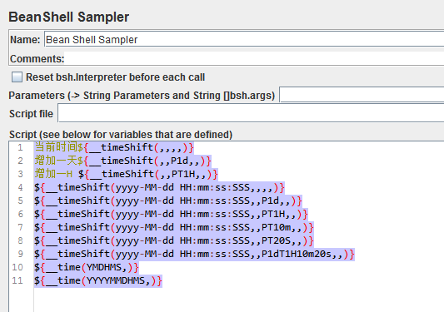444x312 pixels.
Task: Click line 4 timeShift with empty shift
Action: tap(159, 187)
